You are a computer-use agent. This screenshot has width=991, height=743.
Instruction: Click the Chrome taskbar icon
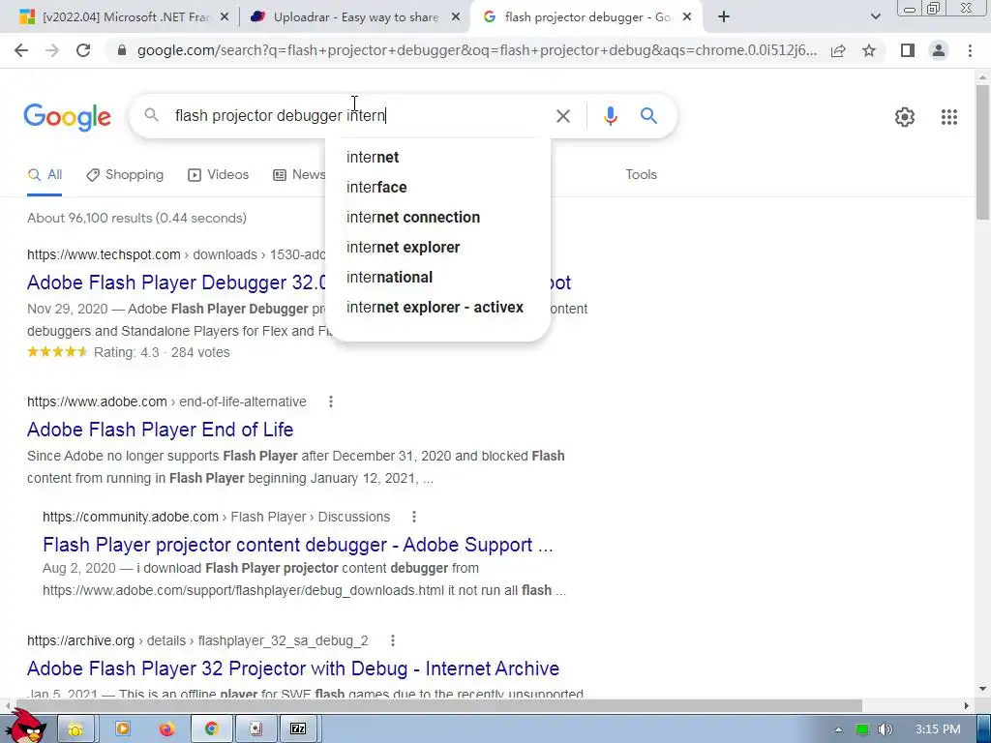pos(211,729)
